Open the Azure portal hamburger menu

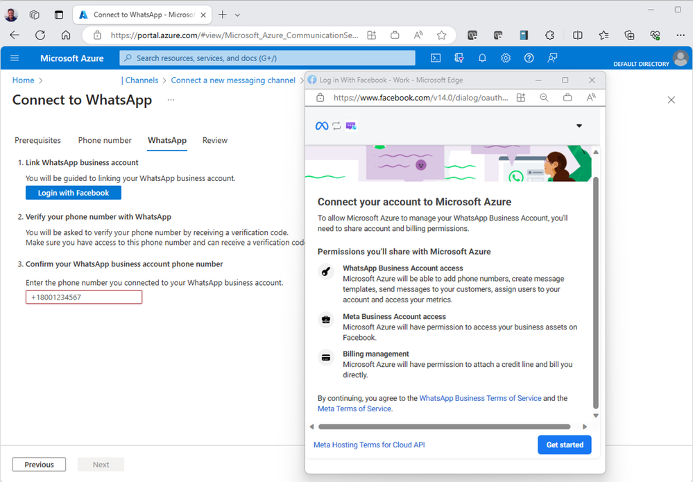click(x=15, y=58)
